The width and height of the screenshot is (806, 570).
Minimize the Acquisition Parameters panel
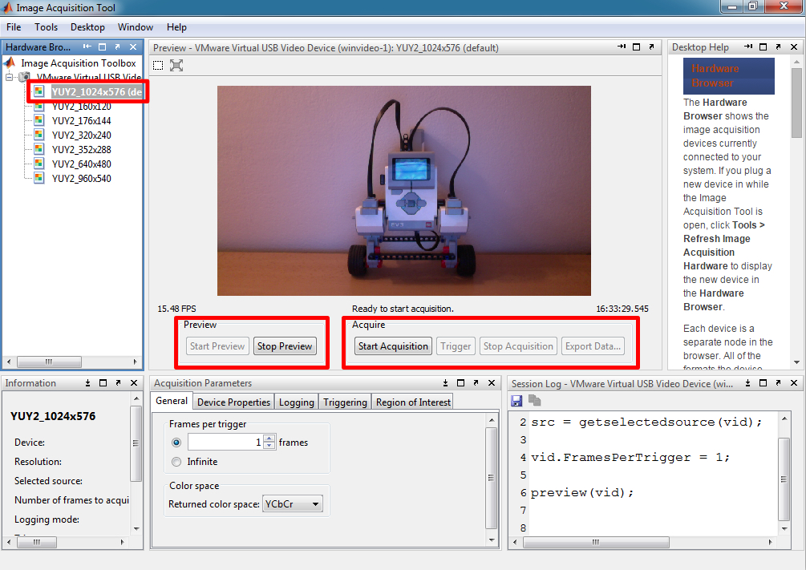(446, 383)
